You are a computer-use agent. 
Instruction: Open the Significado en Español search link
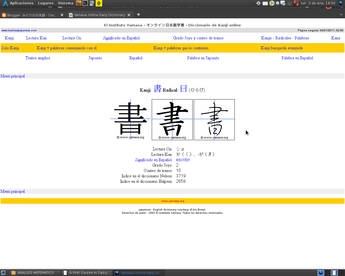click(x=121, y=38)
